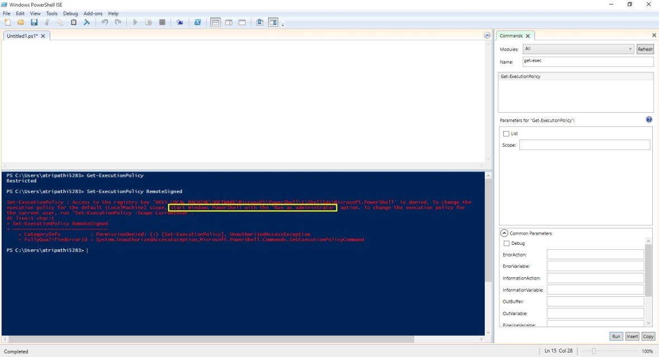Open the Debug menu
Image resolution: width=659 pixels, height=357 pixels.
(70, 13)
